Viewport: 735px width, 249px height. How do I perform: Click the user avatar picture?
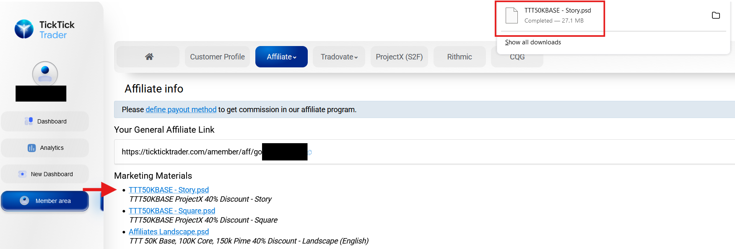(x=45, y=74)
